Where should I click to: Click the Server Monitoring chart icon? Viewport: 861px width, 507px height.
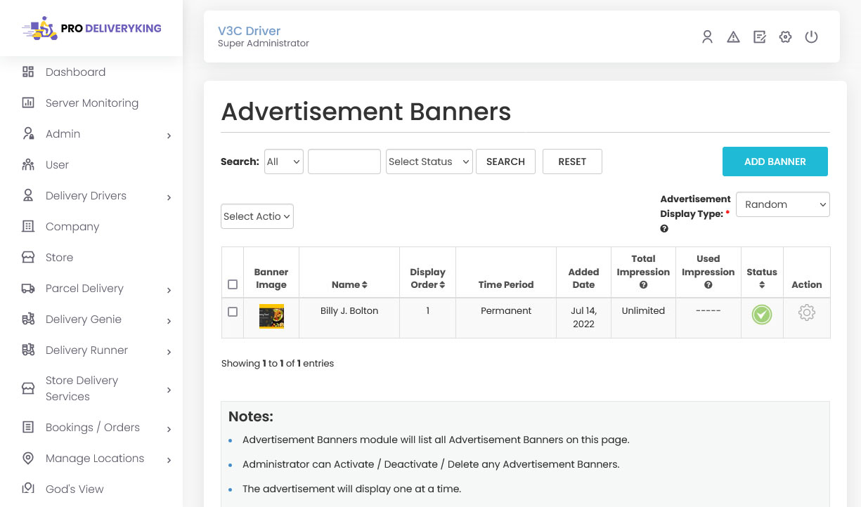28,103
